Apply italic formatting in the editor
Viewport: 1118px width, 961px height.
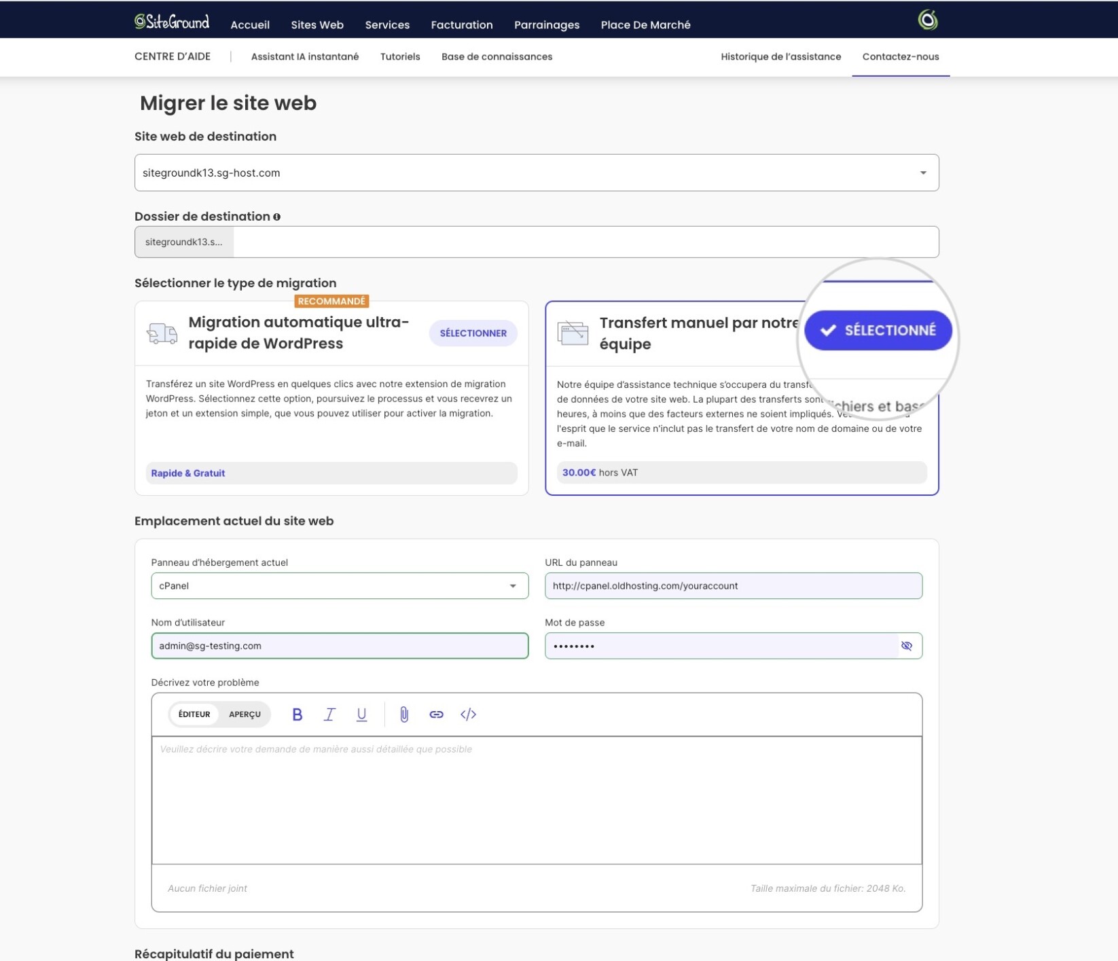[x=329, y=714]
